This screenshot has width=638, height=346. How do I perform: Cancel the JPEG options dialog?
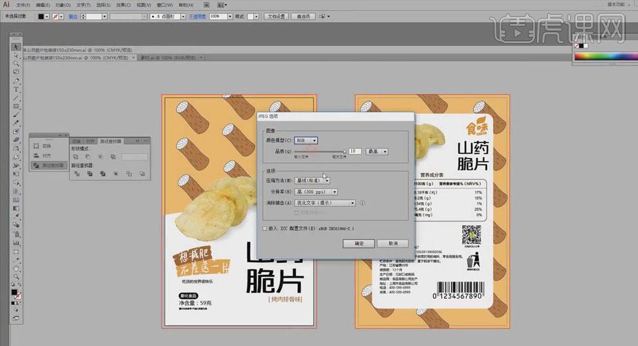point(392,244)
